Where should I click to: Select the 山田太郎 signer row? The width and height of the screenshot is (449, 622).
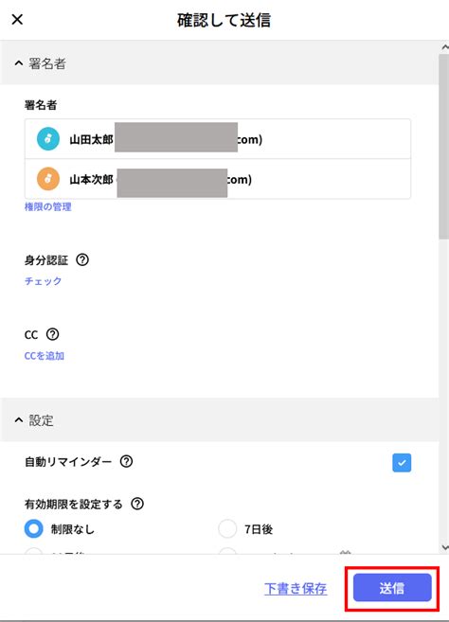[x=218, y=139]
